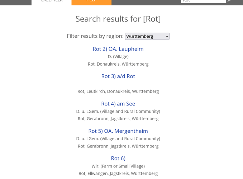This screenshot has width=243, height=179.
Task: Expand the Württemberg region filter dropdown
Action: pos(147,36)
